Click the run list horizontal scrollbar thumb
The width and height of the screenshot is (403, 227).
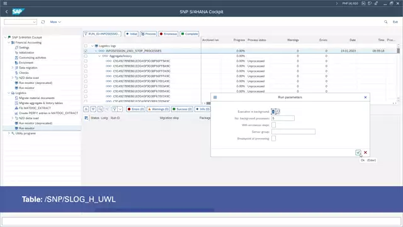pyautogui.click(x=208, y=103)
